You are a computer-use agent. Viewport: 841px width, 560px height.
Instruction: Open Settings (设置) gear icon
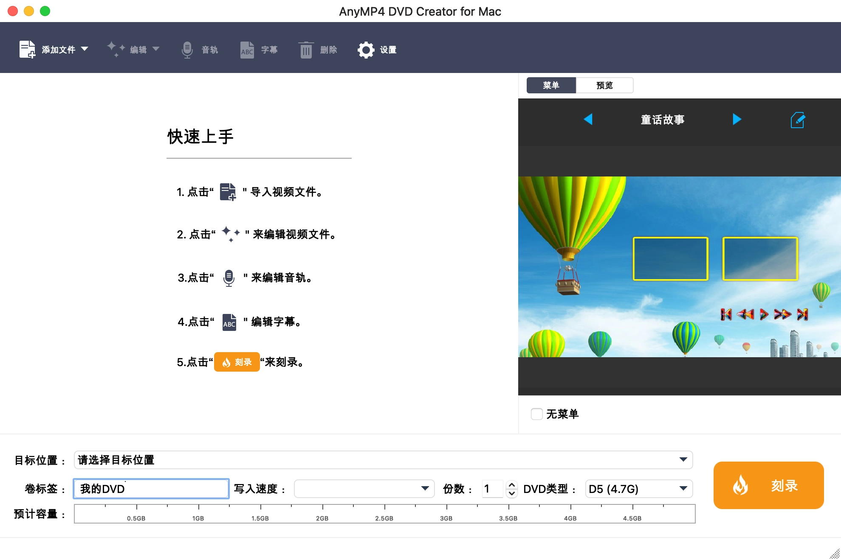click(366, 50)
